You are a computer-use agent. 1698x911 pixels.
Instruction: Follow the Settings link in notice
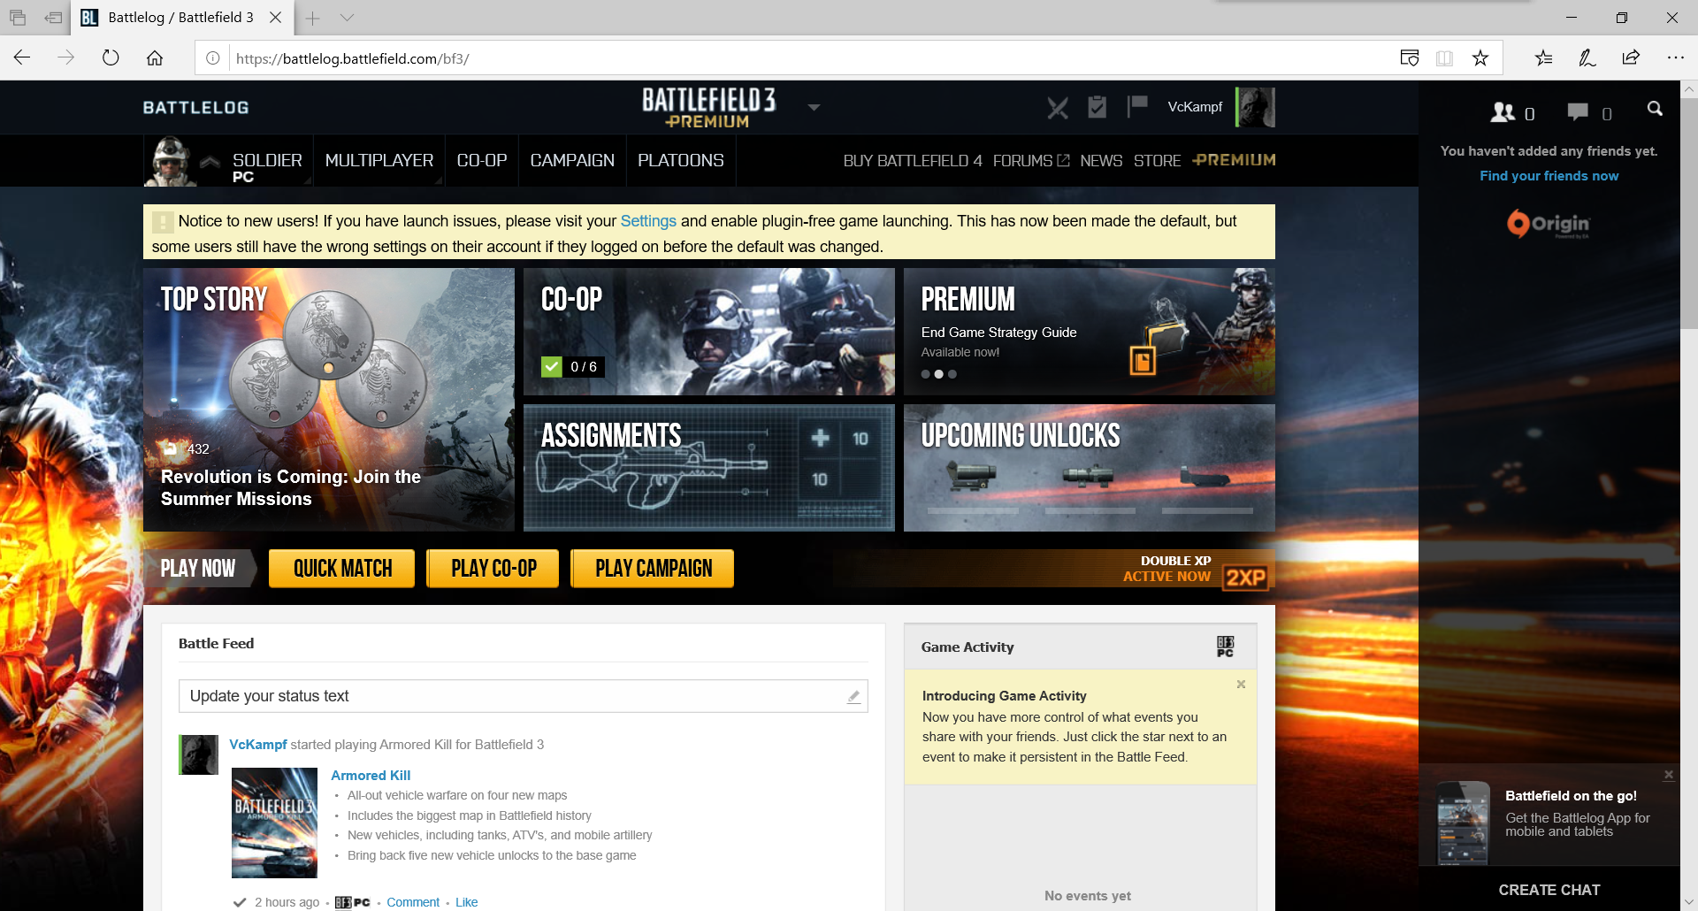(x=648, y=221)
